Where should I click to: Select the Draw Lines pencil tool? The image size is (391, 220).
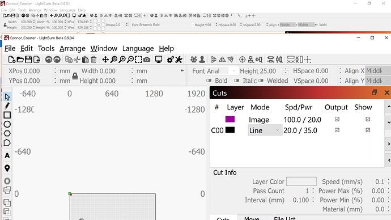(7, 106)
